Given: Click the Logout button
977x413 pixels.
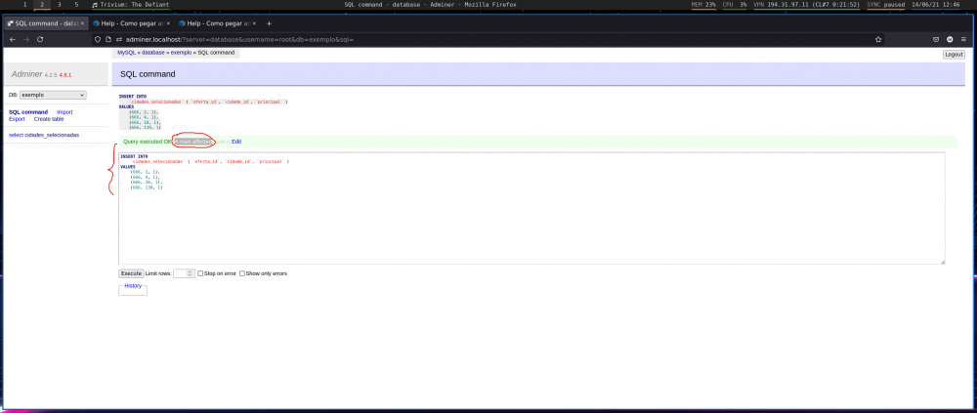Looking at the screenshot, I should pyautogui.click(x=954, y=55).
